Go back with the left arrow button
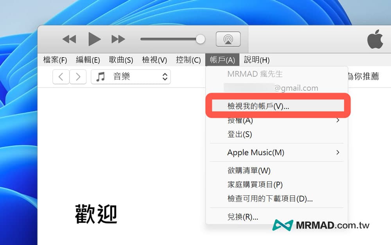 (x=61, y=77)
